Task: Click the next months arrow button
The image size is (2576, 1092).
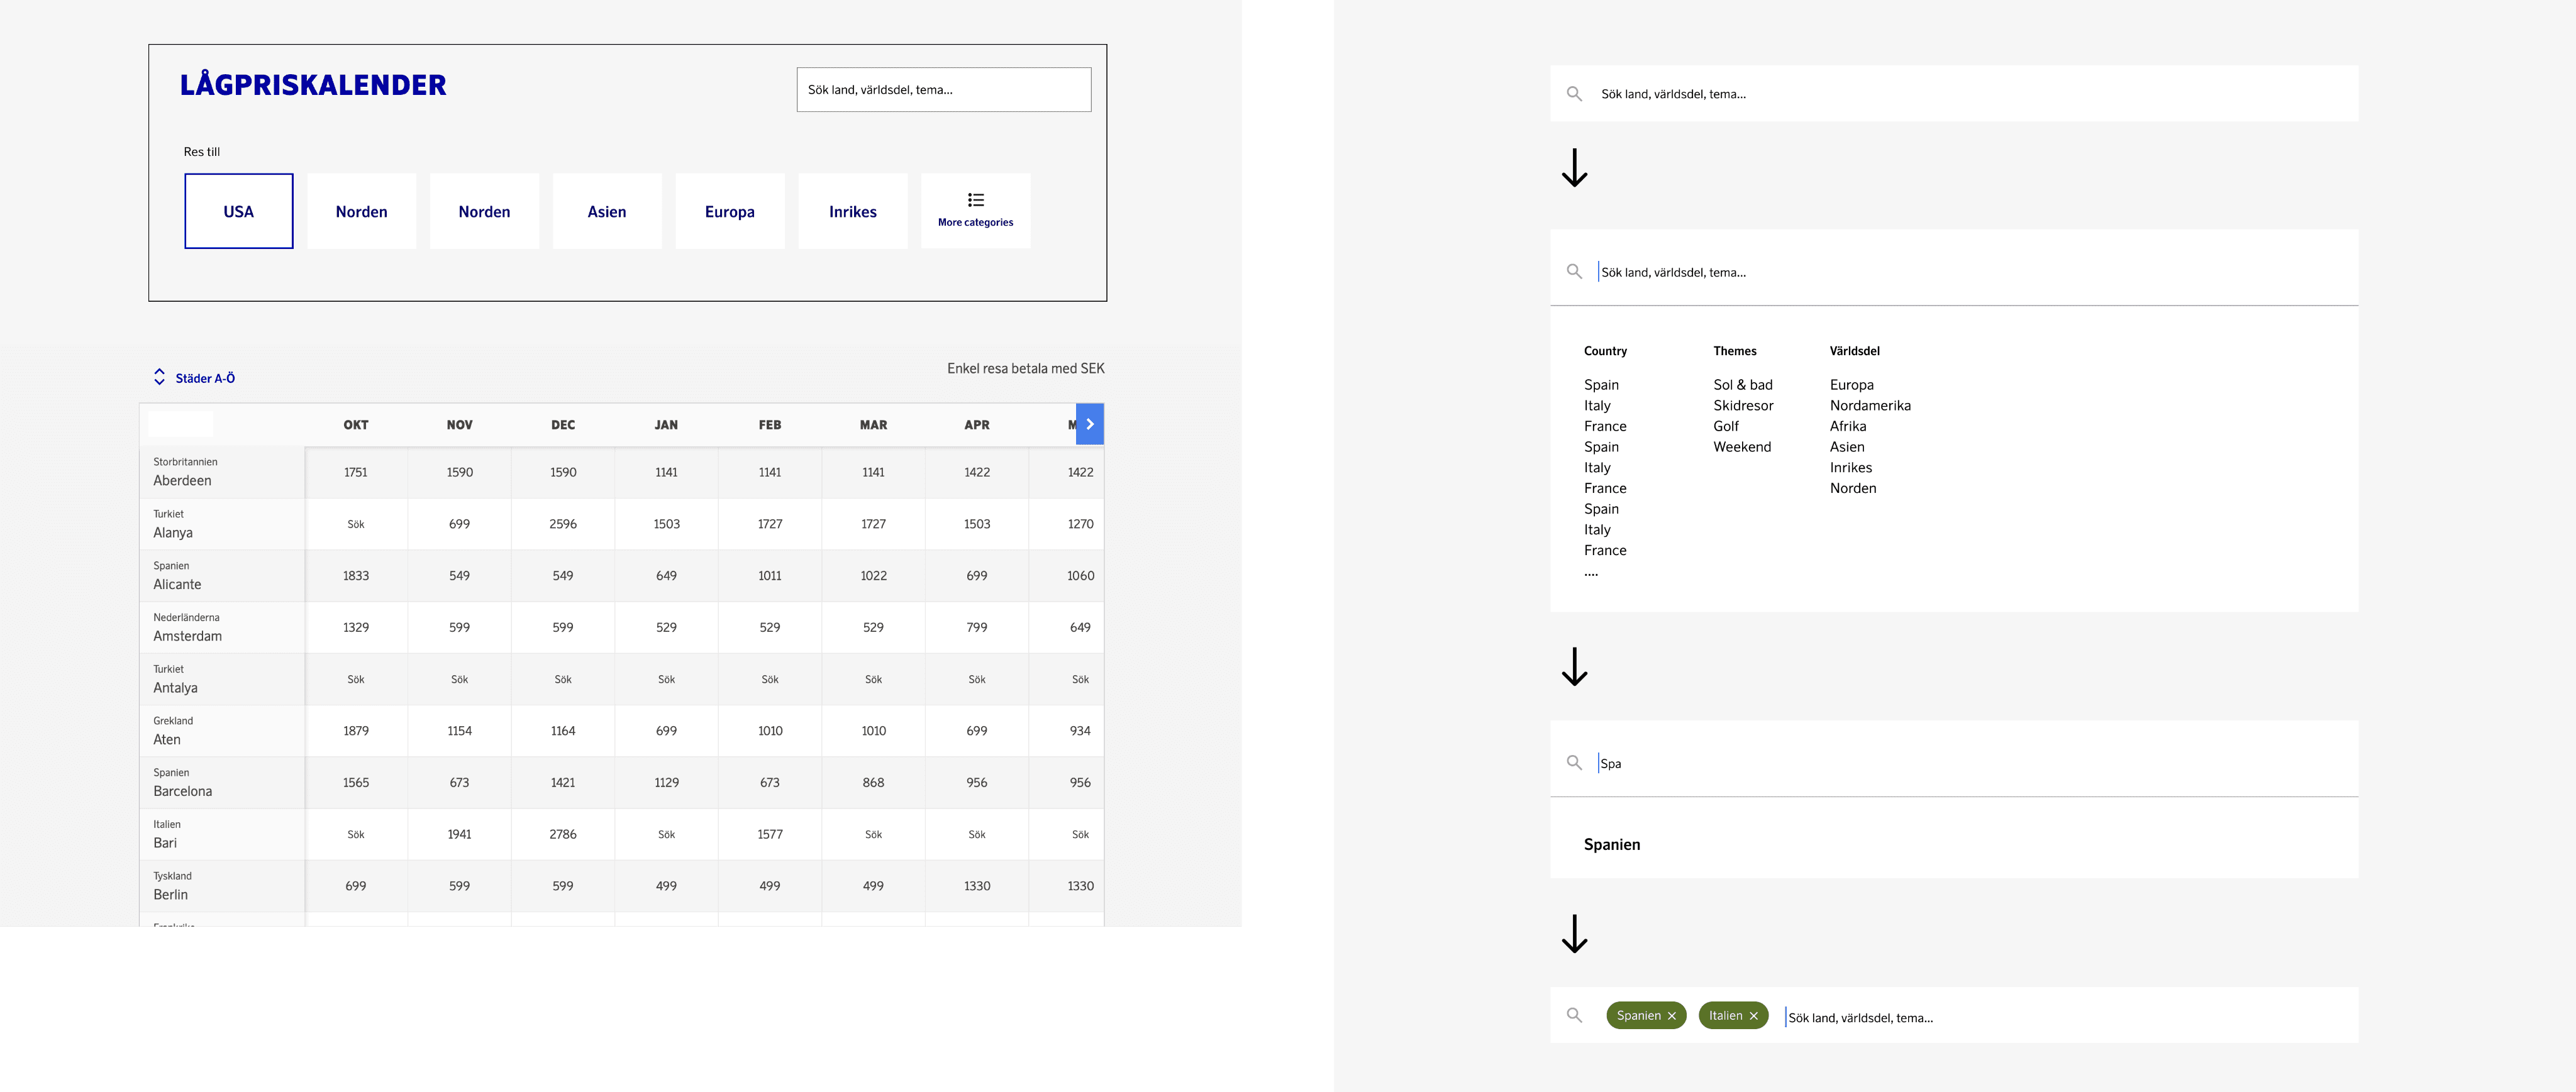Action: (1089, 424)
